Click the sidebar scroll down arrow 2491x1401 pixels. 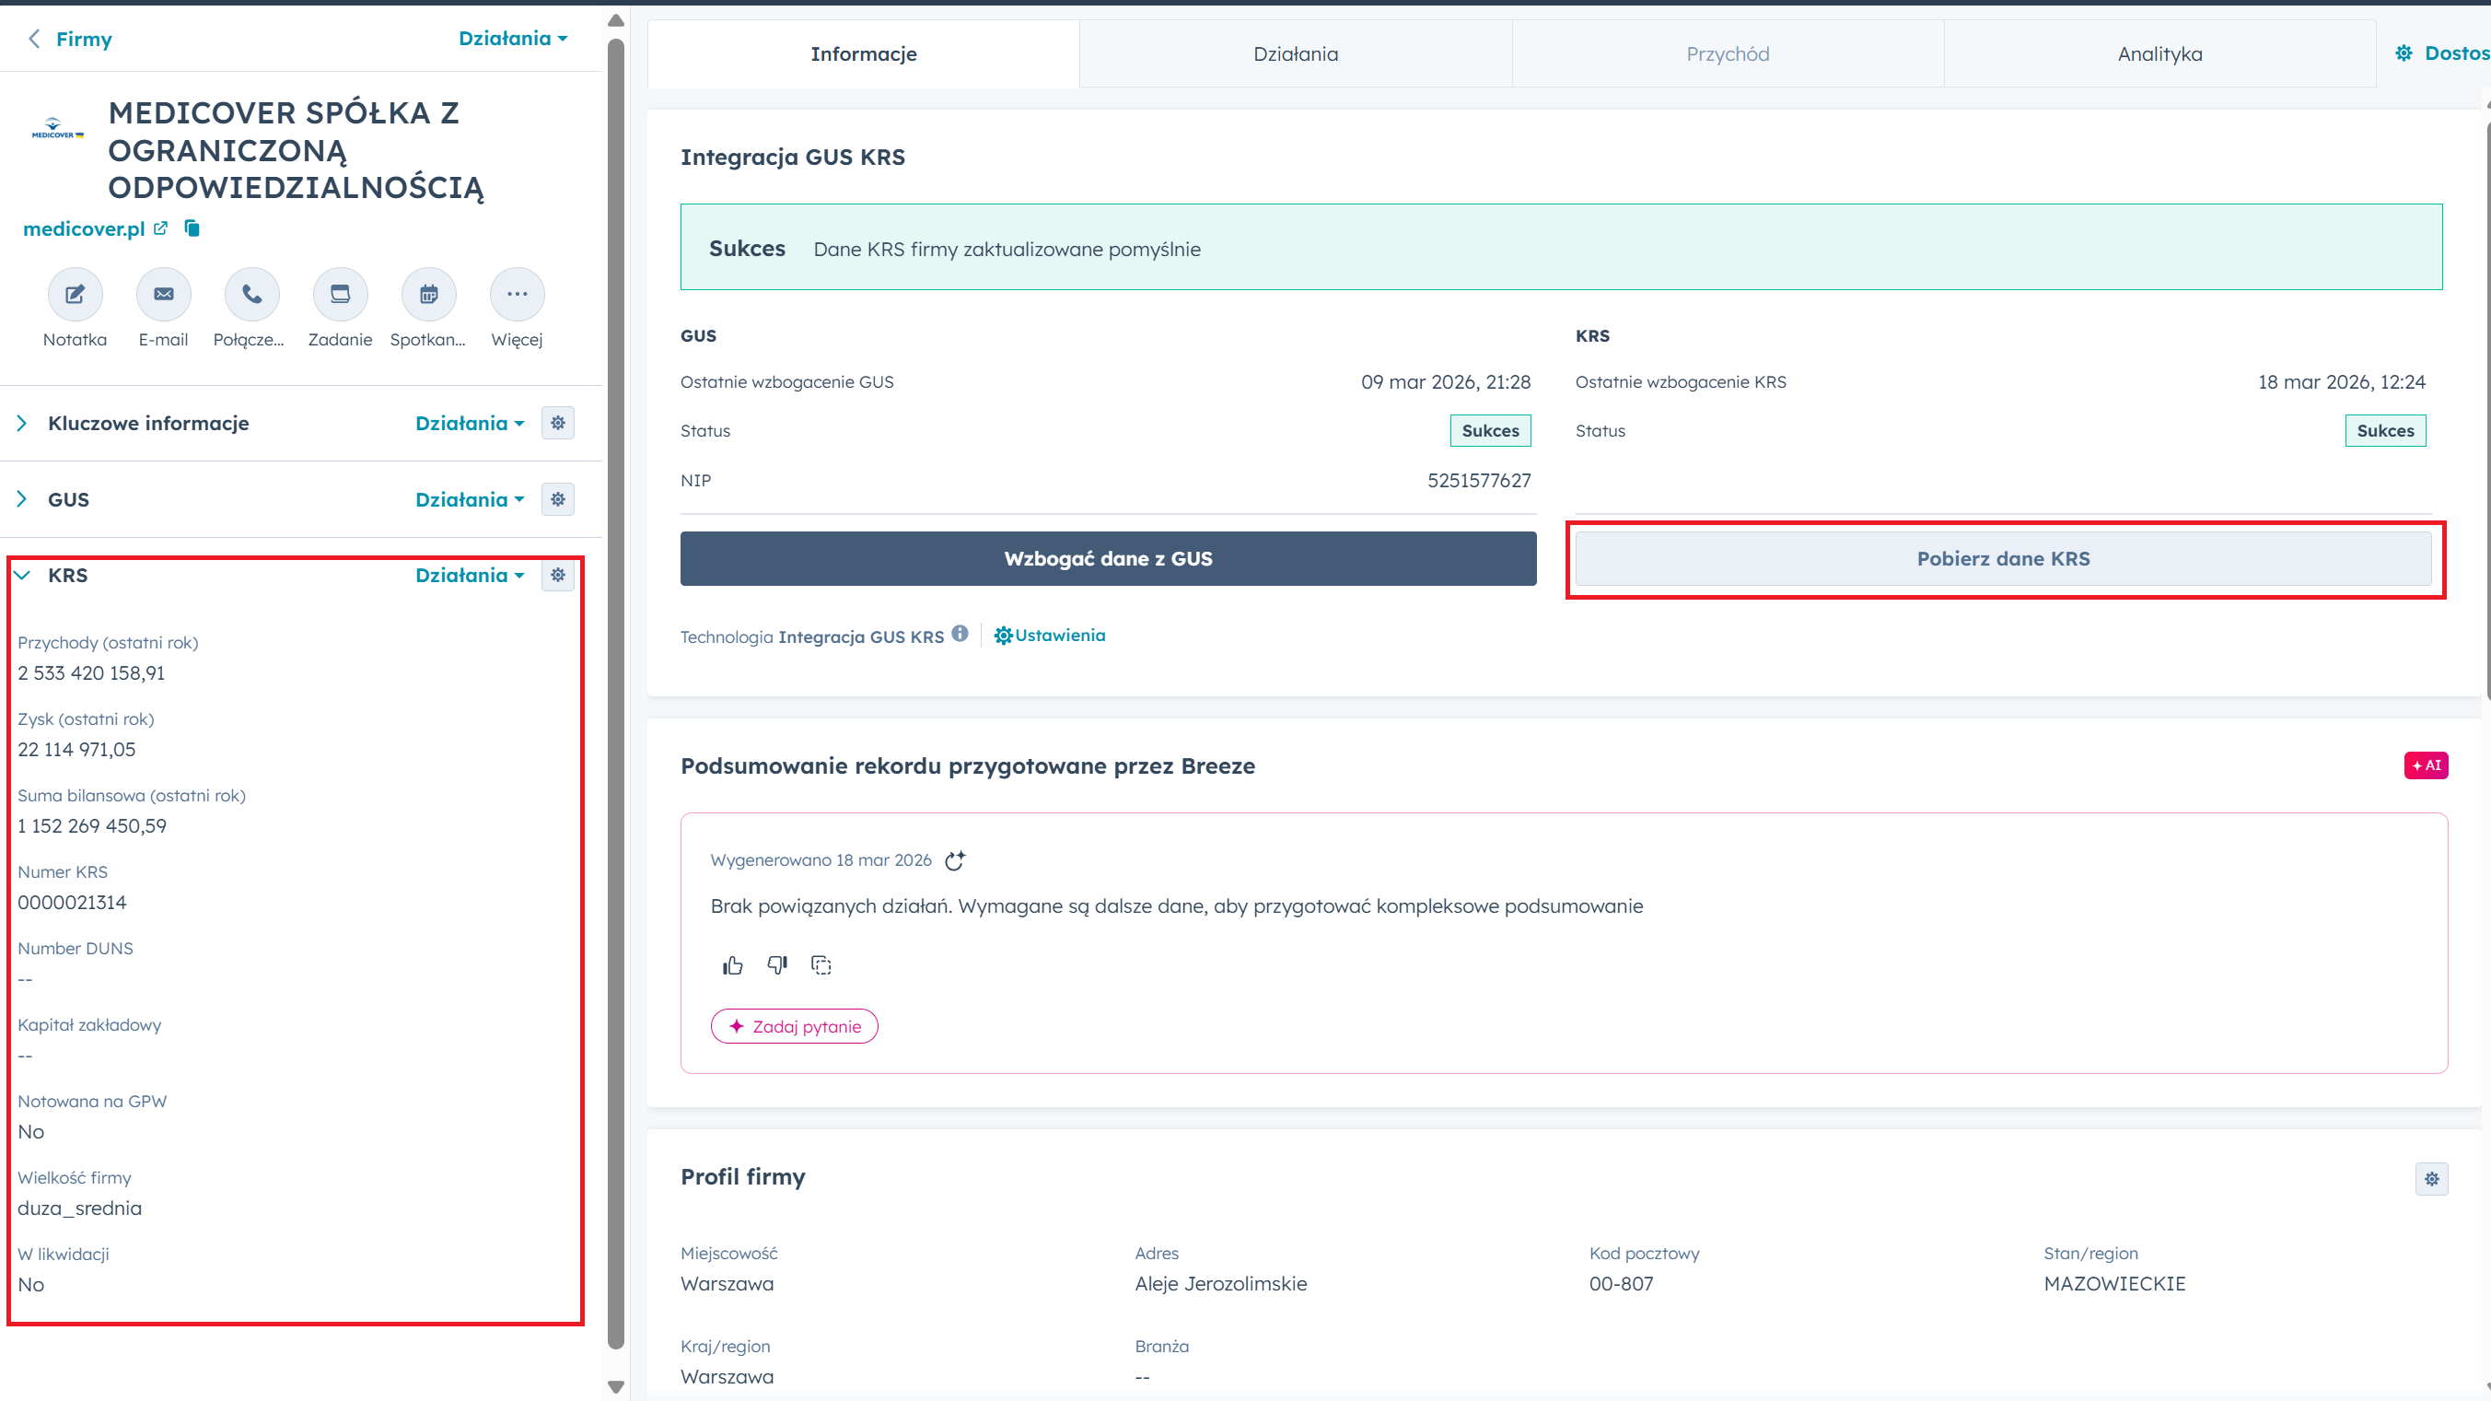coord(615,1387)
